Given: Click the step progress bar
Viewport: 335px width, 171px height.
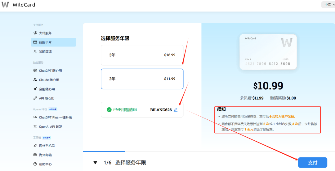Looking at the screenshot, I should coord(209,152).
